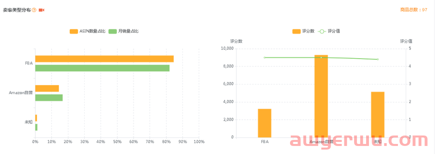The width and height of the screenshot is (435, 154).
Task: Click the 未知 rating value line point
Action: (x=378, y=59)
